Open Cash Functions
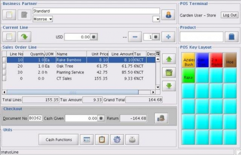 point(58,140)
